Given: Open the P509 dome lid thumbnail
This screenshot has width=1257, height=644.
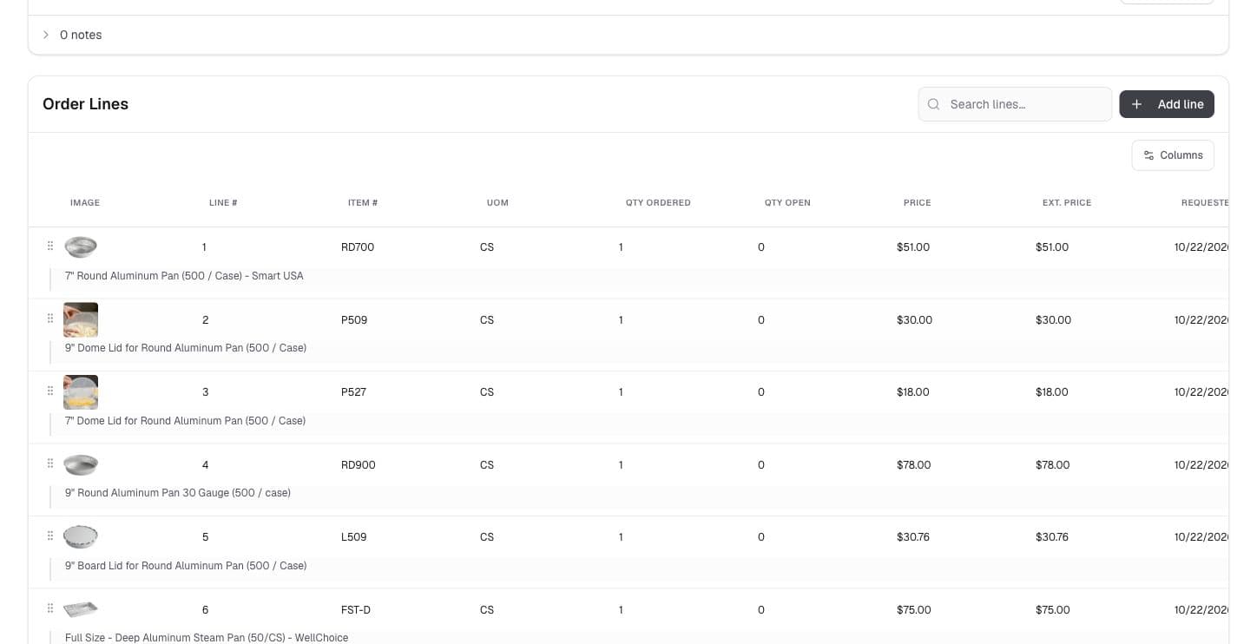Looking at the screenshot, I should [81, 319].
